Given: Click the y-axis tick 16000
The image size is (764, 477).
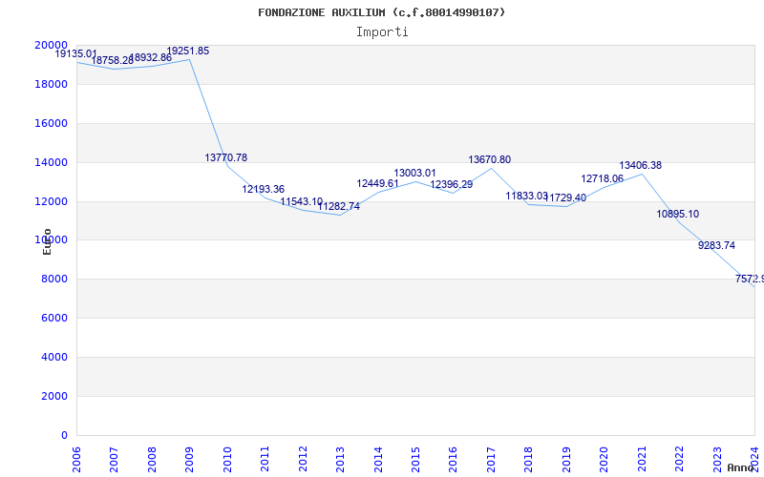Looking at the screenshot, I should [52, 123].
